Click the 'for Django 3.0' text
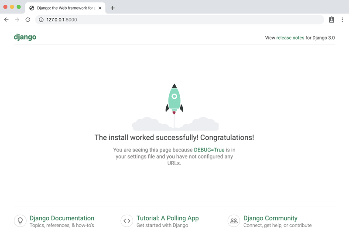 pos(320,38)
